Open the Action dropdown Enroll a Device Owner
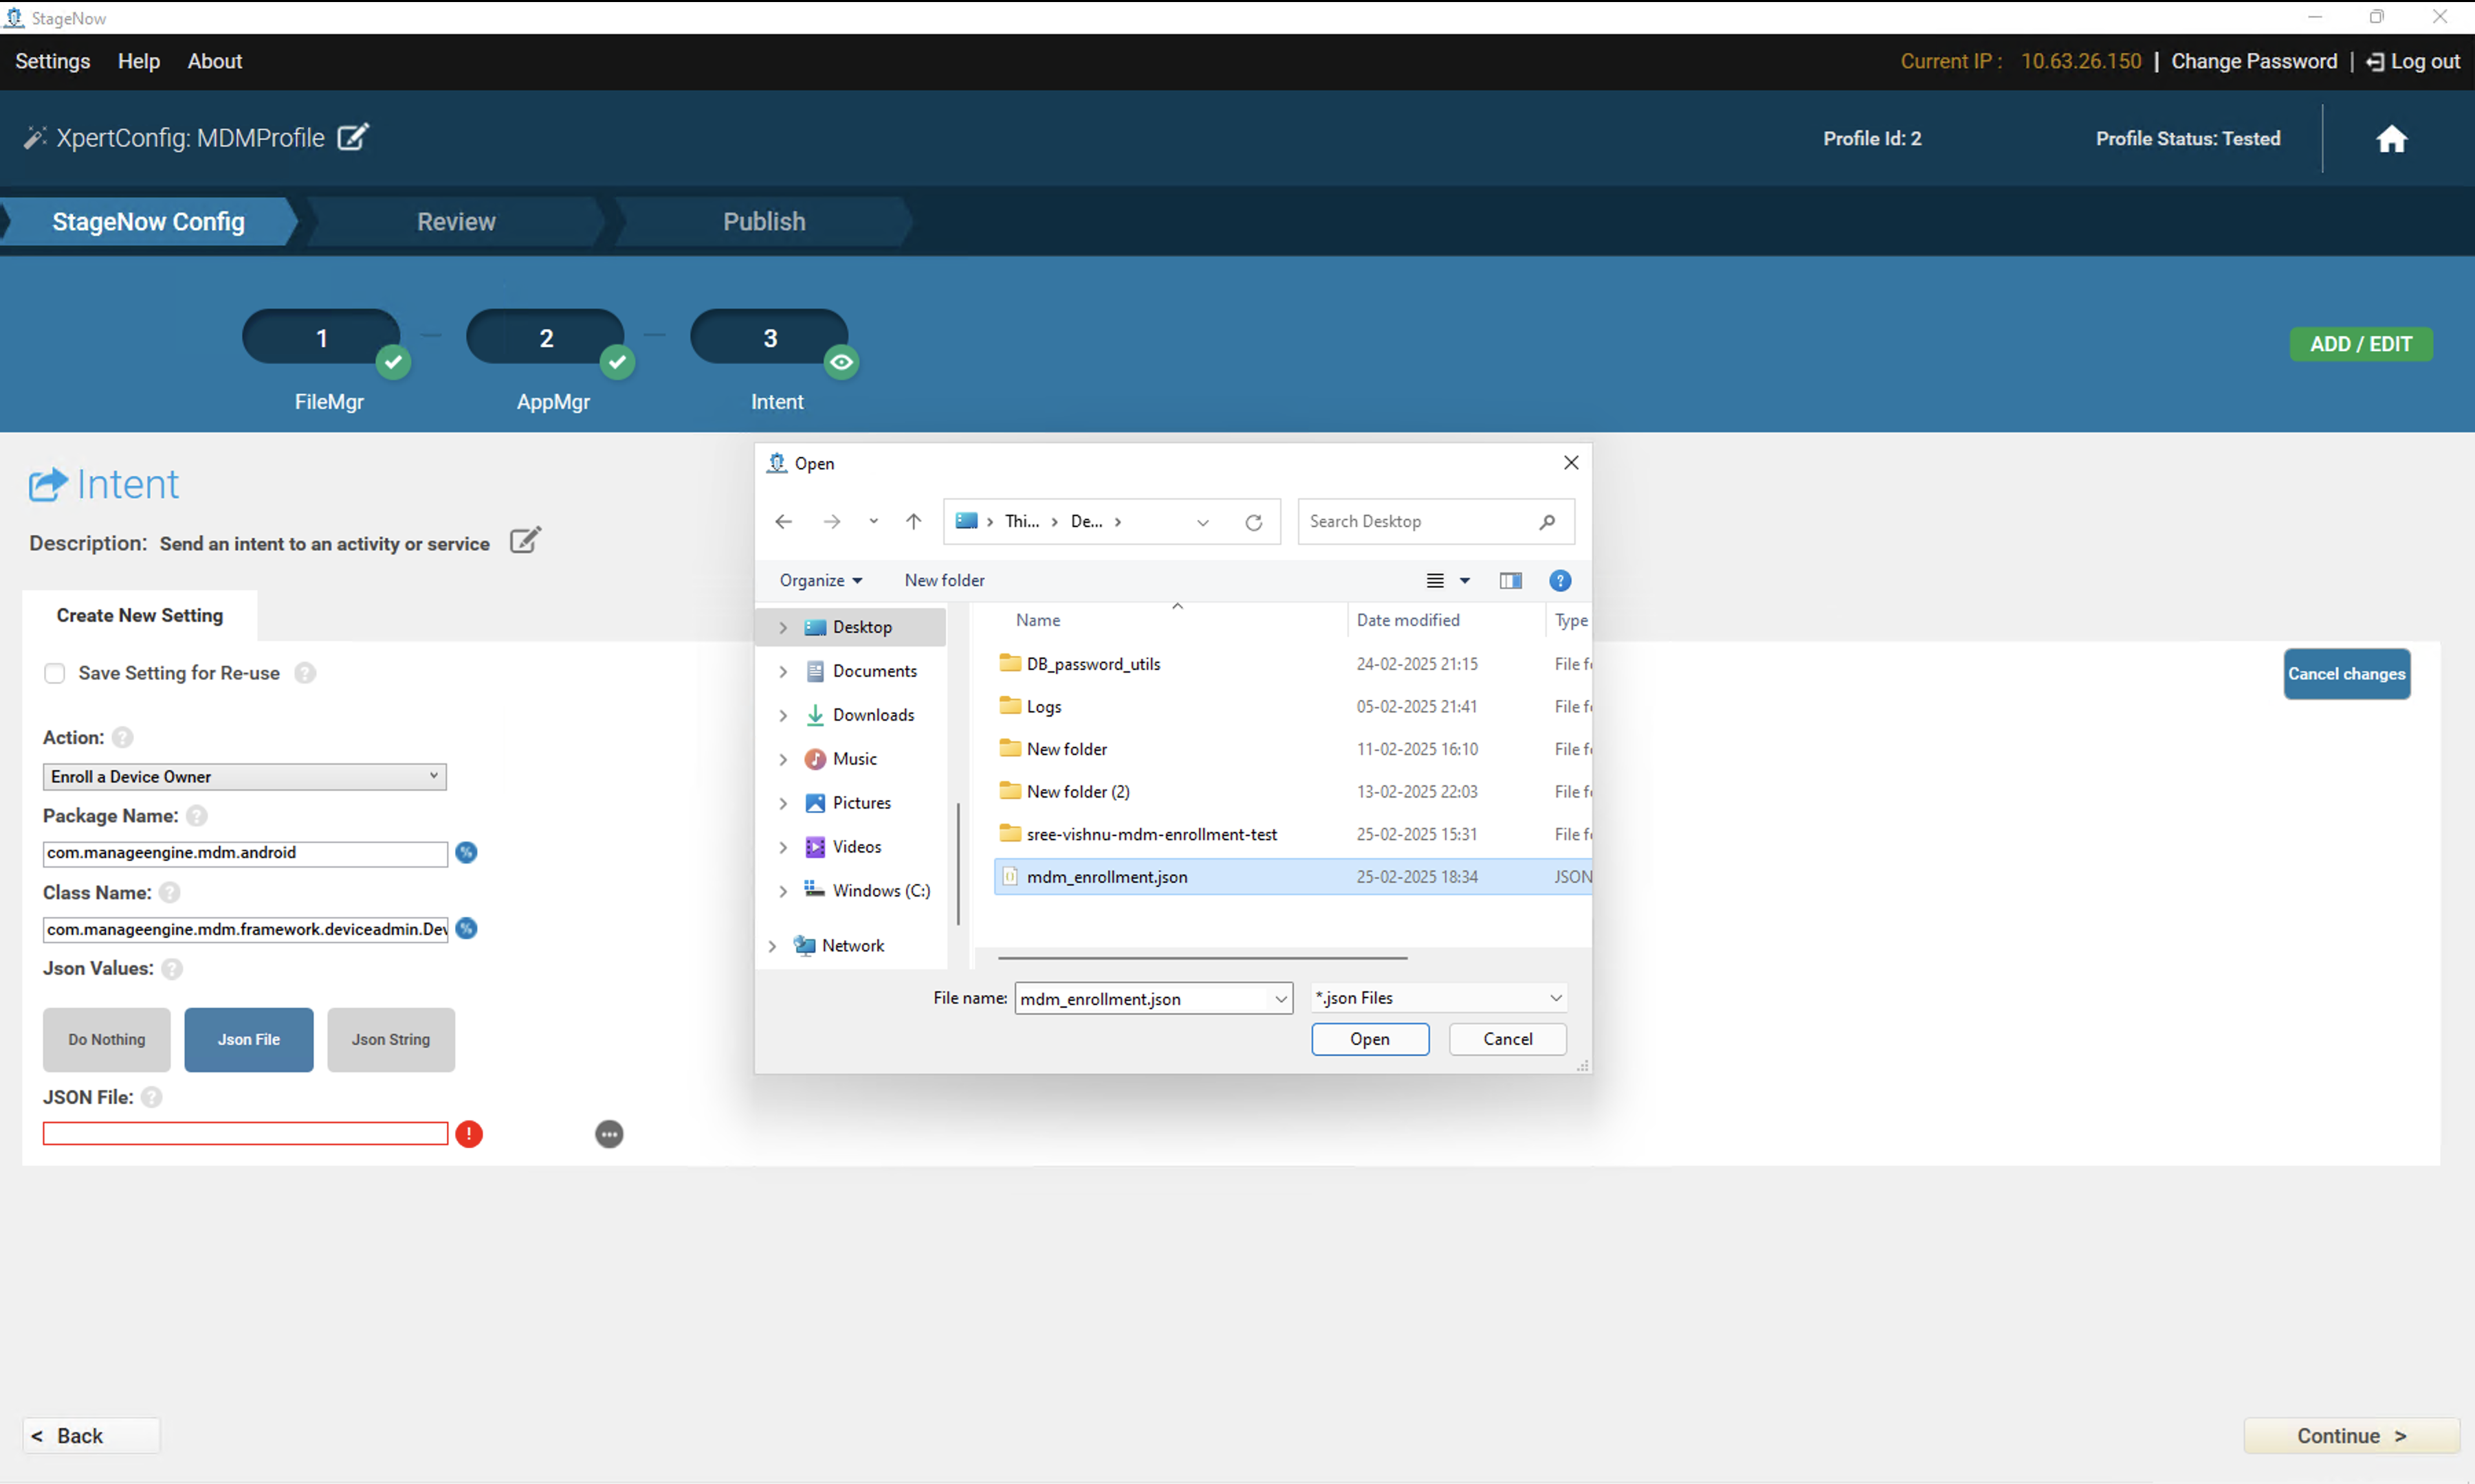The height and width of the screenshot is (1484, 2475). coord(244,777)
